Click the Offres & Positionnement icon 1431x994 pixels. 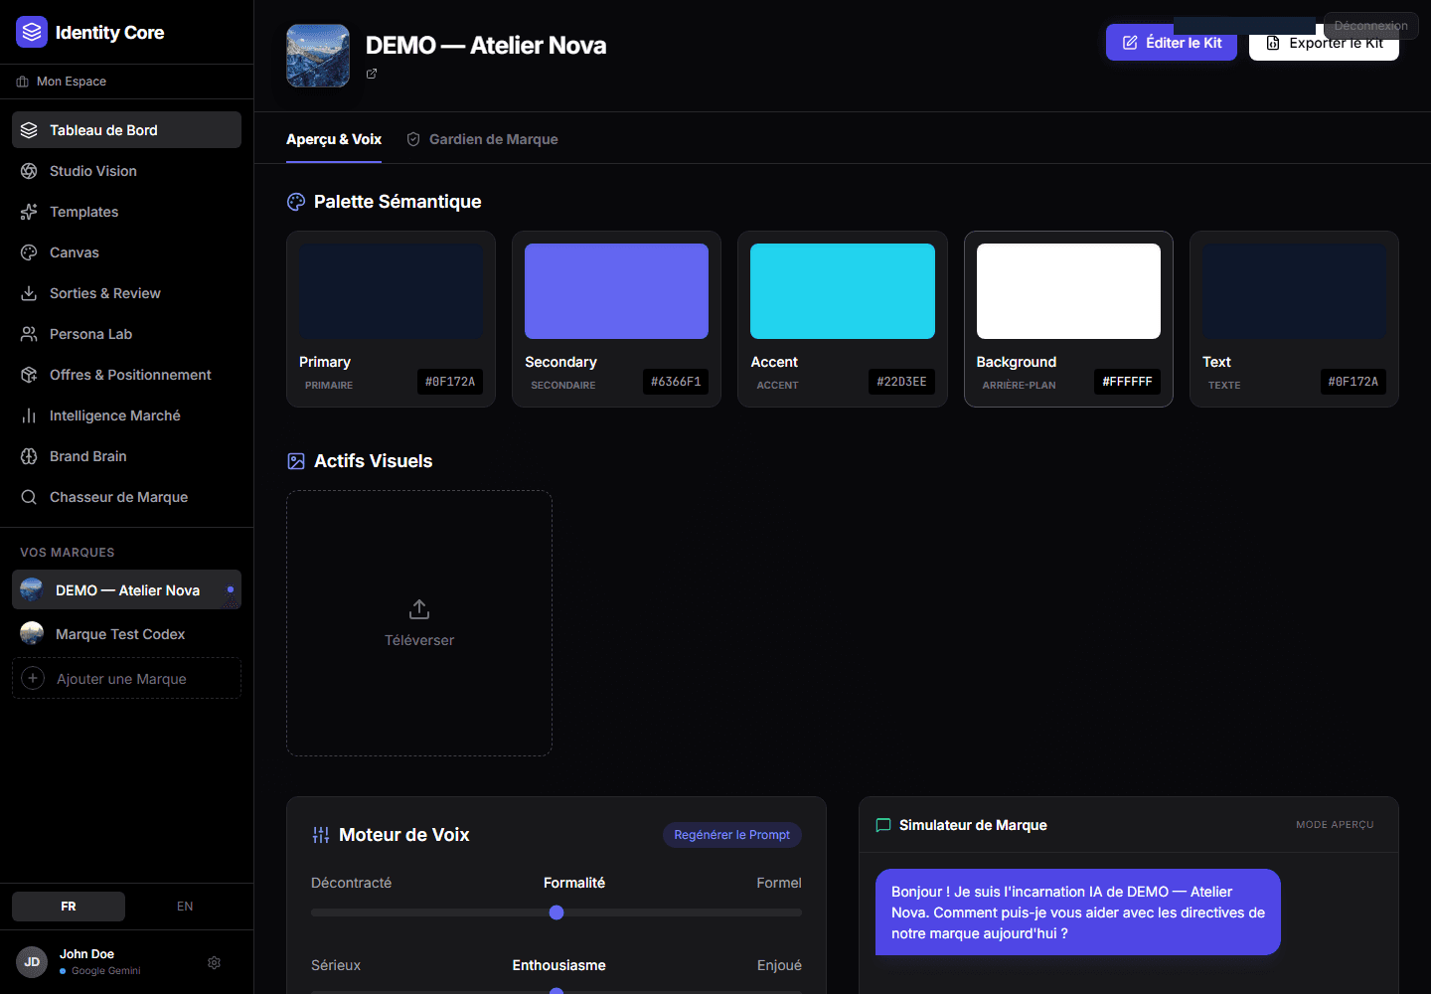pos(29,375)
